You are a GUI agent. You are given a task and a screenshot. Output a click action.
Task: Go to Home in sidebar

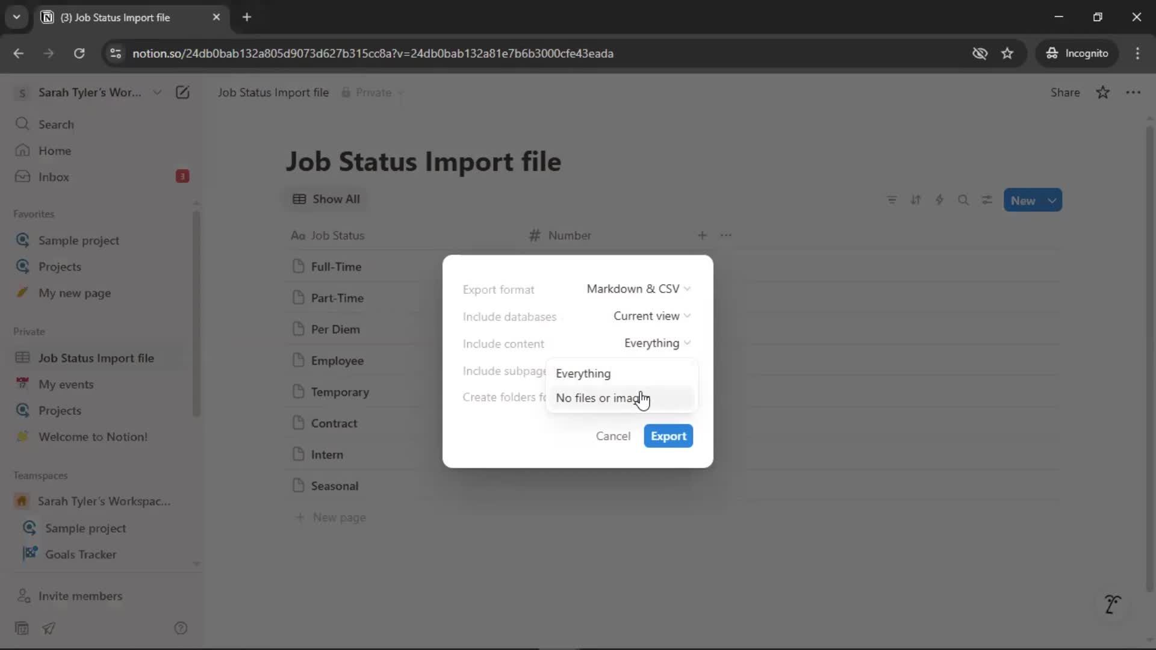(102, 150)
